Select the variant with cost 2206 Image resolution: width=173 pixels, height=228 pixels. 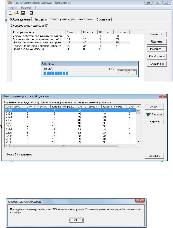pyautogui.click(x=71, y=139)
